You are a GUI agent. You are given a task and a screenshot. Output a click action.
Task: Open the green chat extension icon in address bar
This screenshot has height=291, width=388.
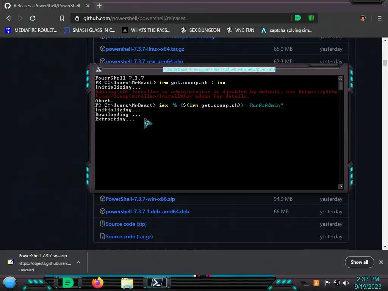tap(298, 18)
